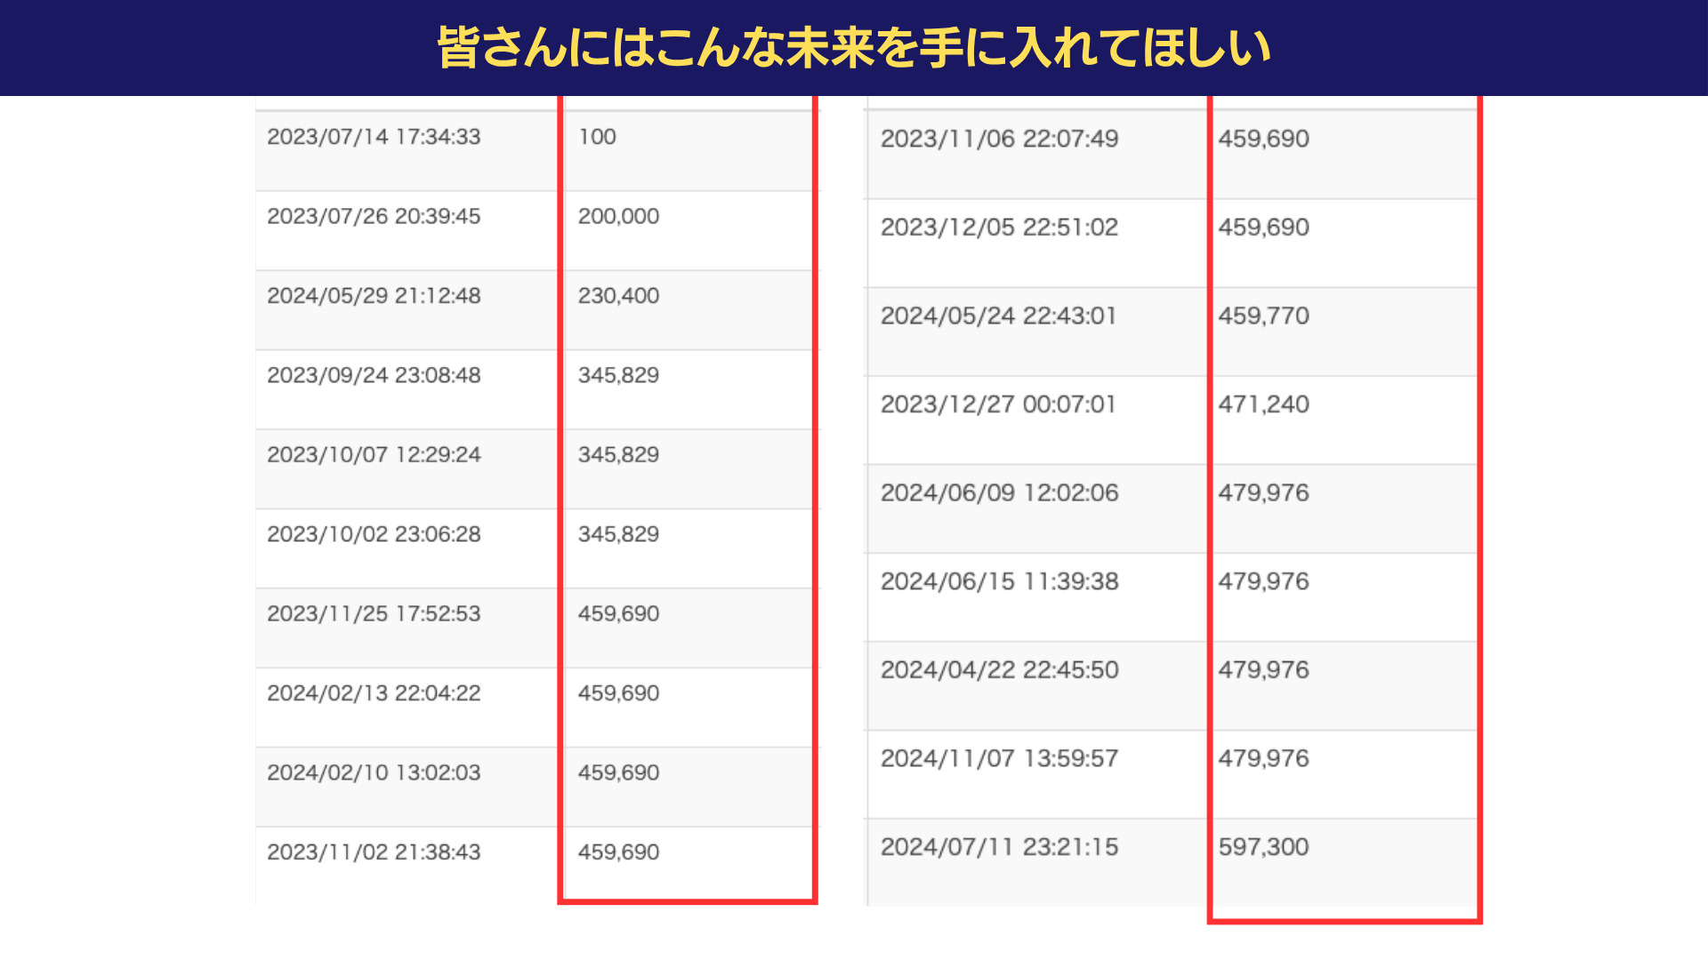The height and width of the screenshot is (960, 1708).
Task: Select date cell 2024/04/22 22:45:50
Action: (1000, 670)
